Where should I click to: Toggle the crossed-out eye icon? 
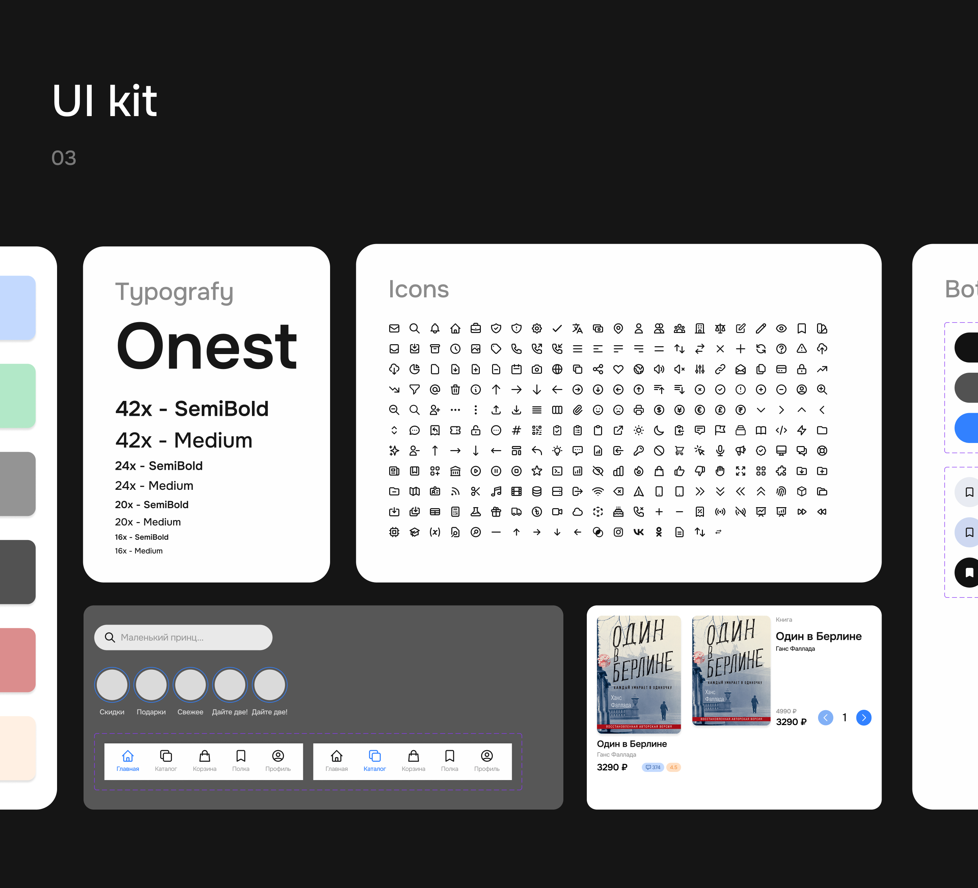click(598, 471)
